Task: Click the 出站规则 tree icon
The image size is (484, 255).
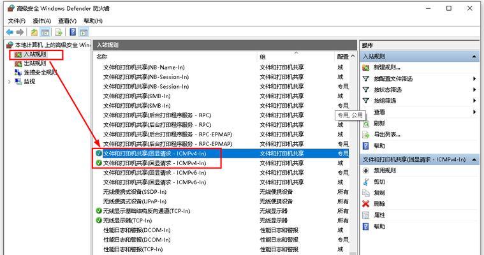Action: (18, 64)
